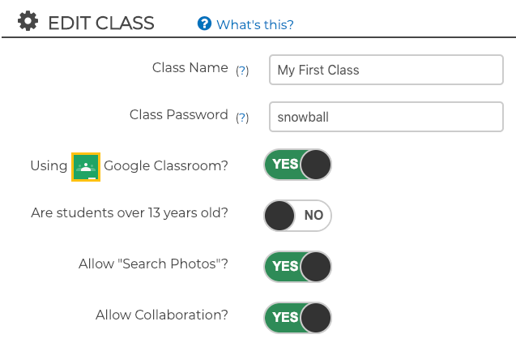
Task: Click the "EDIT CLASS" heading text
Action: tap(100, 23)
